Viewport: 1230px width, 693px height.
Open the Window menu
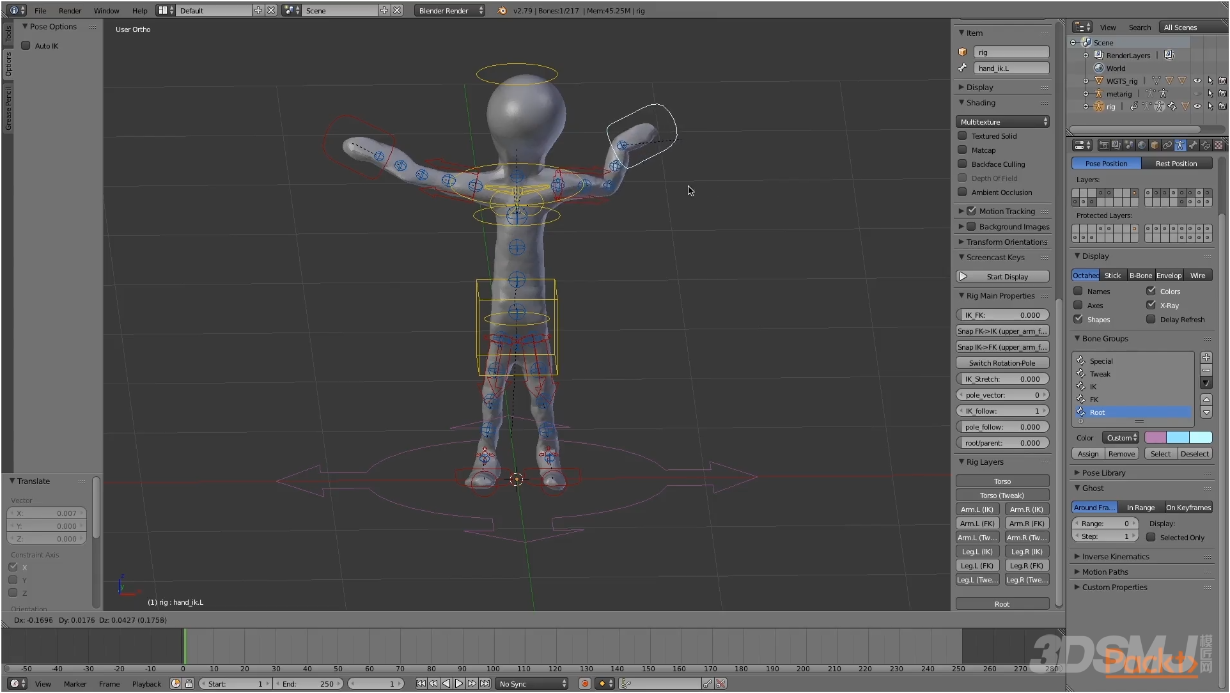(x=106, y=10)
